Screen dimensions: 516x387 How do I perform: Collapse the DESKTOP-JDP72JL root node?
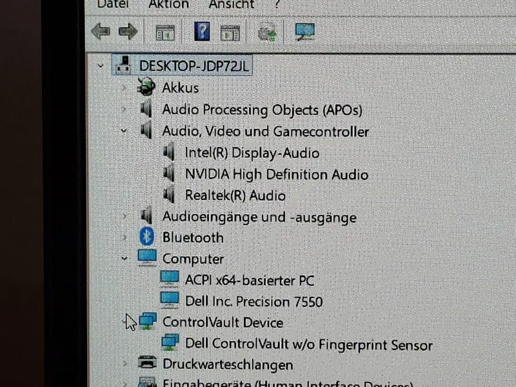[101, 66]
